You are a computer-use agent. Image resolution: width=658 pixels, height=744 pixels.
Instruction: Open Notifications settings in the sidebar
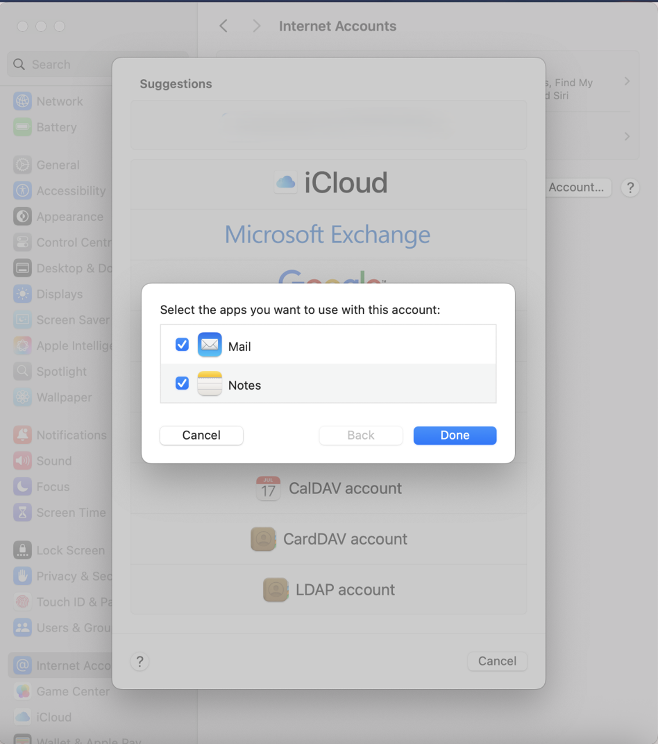(60, 435)
